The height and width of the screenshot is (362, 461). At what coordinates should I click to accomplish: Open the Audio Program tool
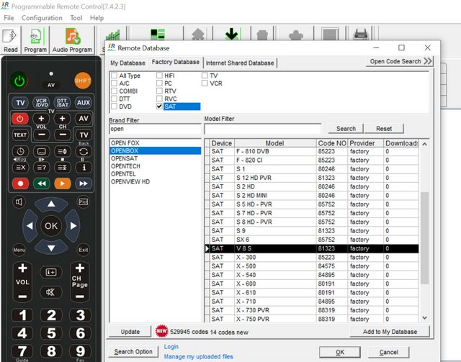pyautogui.click(x=72, y=40)
